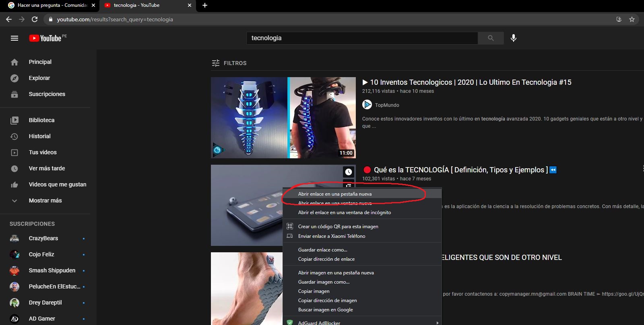
Task: Close the tecnologia - YouTube tab
Action: (x=190, y=5)
